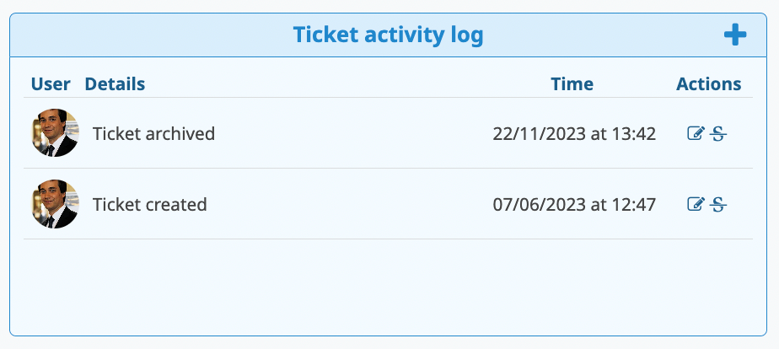Click the 12:47 time value

click(635, 204)
